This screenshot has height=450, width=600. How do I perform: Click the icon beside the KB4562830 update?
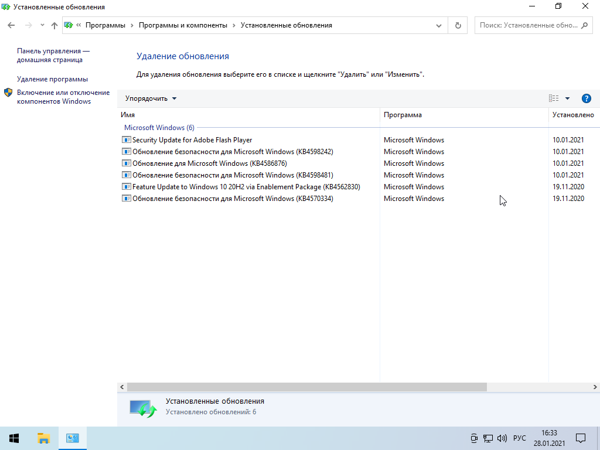tap(127, 187)
